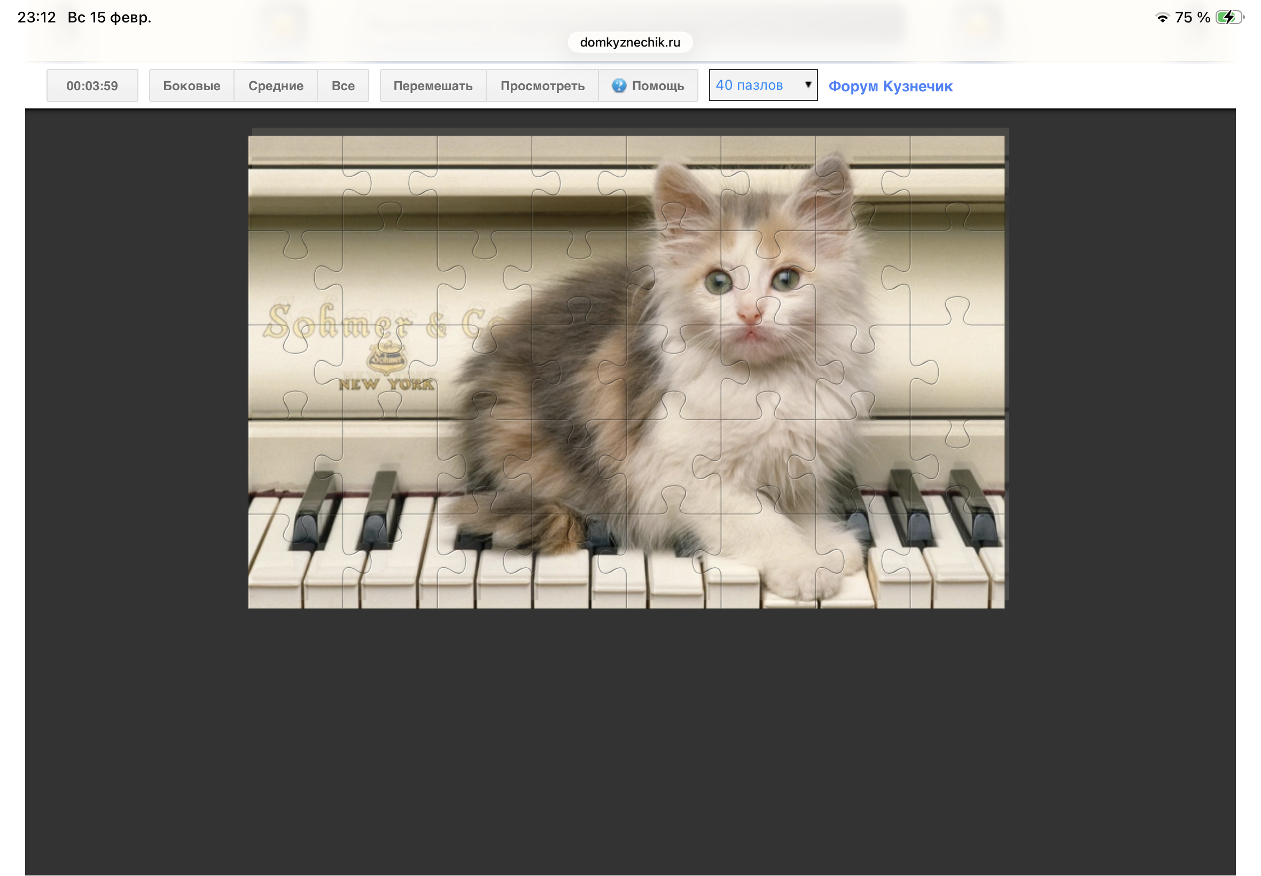Viewport: 1261px width, 876px height.
Task: Open the Помощь help button
Action: click(x=648, y=85)
